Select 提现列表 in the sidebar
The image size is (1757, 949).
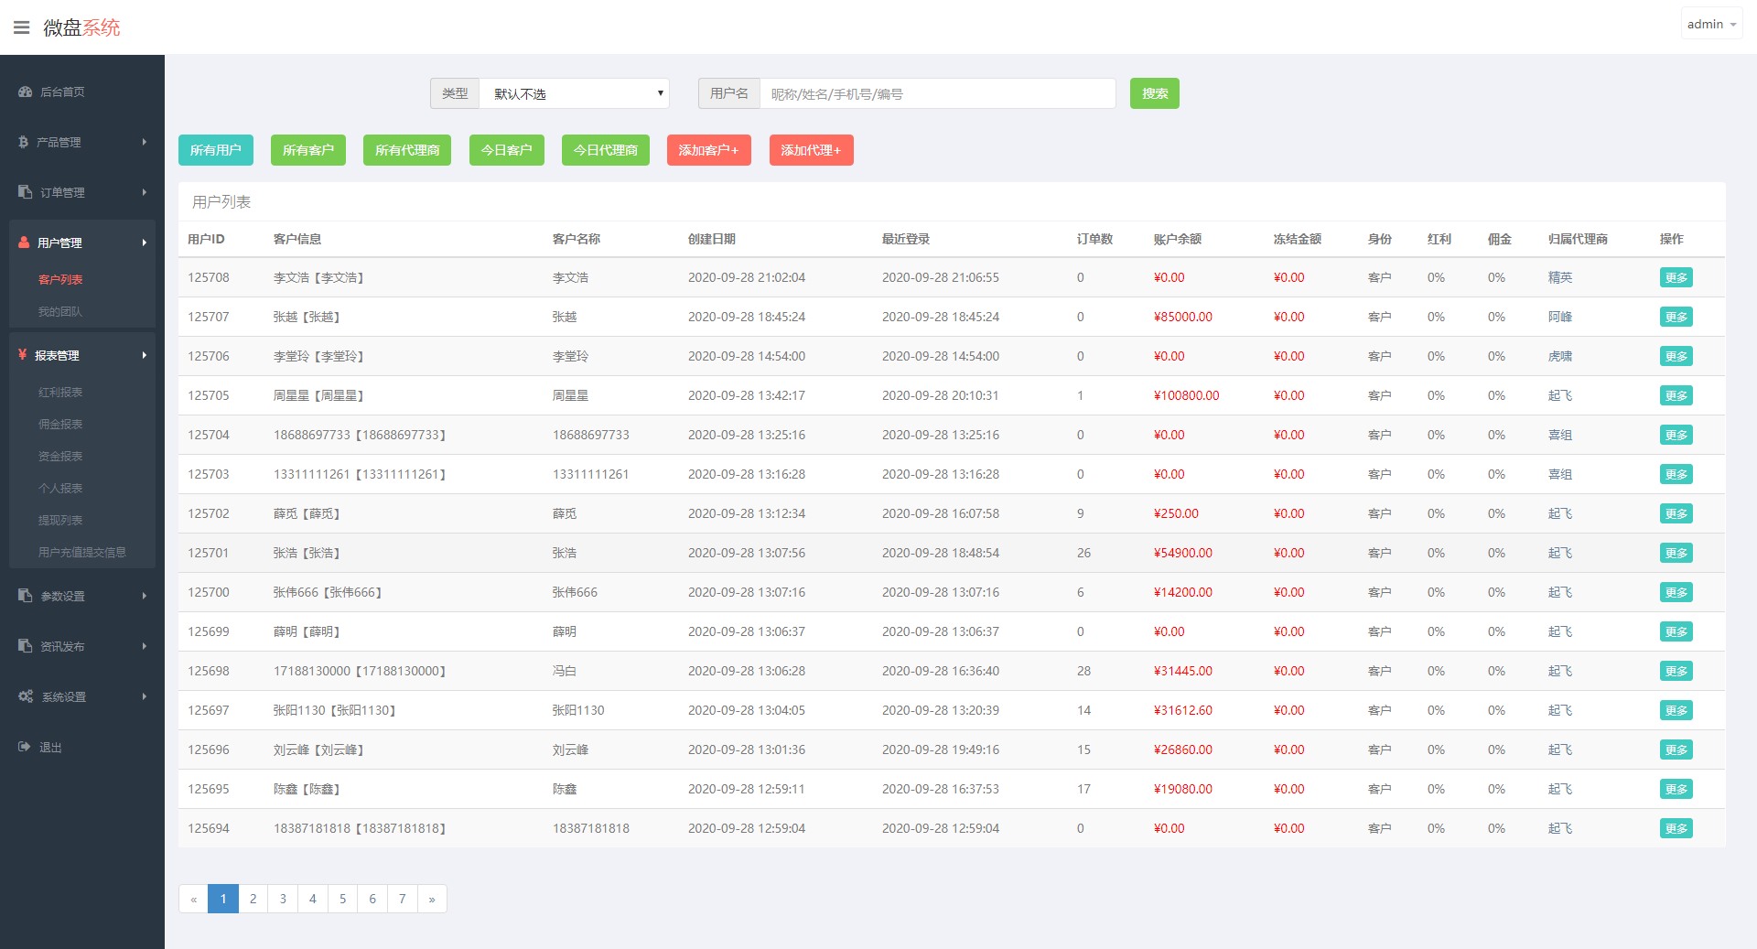tap(60, 520)
